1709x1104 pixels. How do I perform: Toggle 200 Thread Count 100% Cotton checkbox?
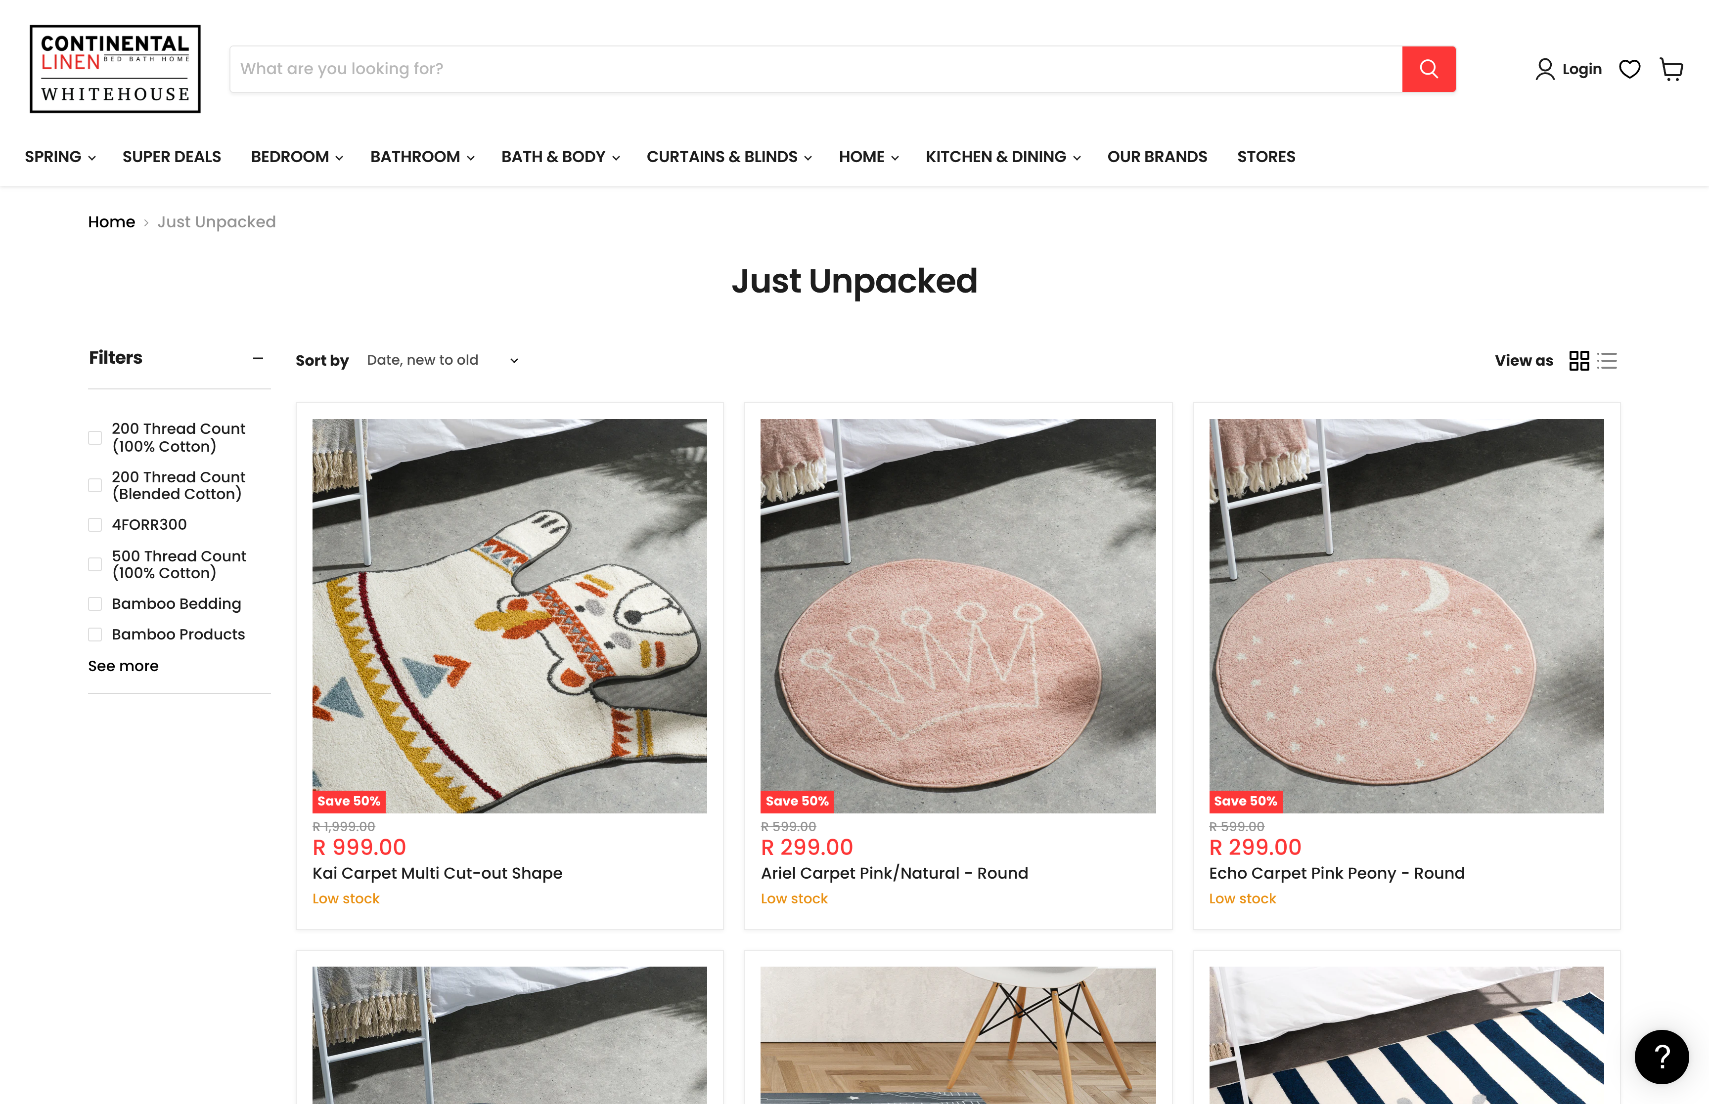pos(96,437)
